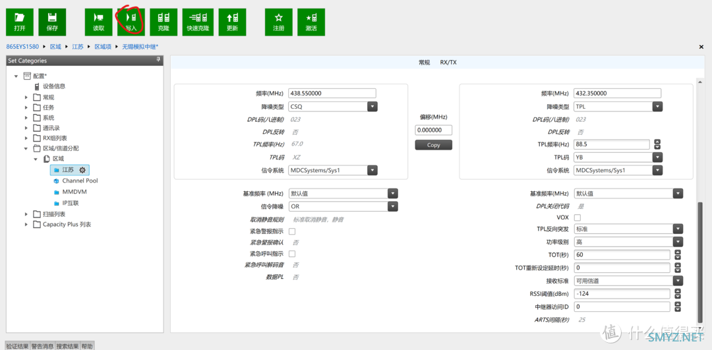
Task: Open the 帮助 bottom tab
Action: [87, 346]
